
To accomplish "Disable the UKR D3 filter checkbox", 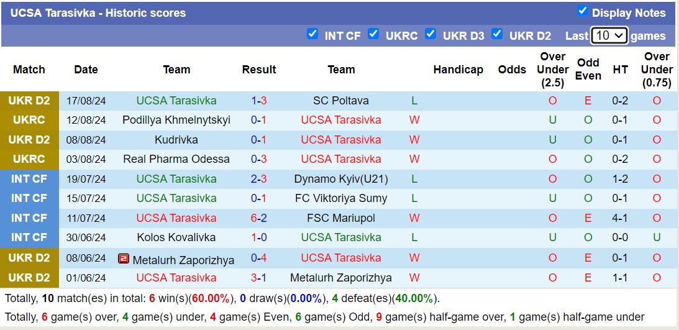I will point(431,34).
